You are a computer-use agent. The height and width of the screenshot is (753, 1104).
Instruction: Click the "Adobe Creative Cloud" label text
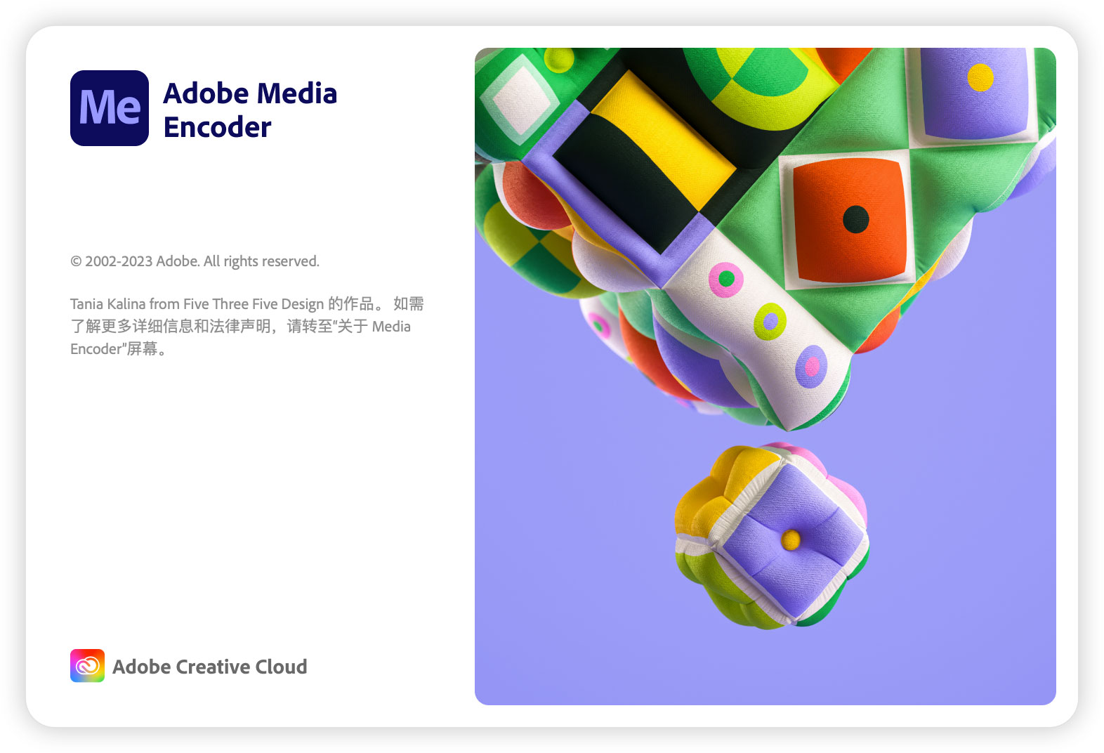click(x=210, y=667)
